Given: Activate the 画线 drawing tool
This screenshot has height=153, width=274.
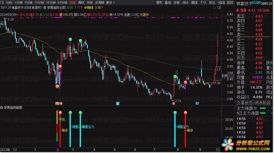Looking at the screenshot, I should (194, 3).
